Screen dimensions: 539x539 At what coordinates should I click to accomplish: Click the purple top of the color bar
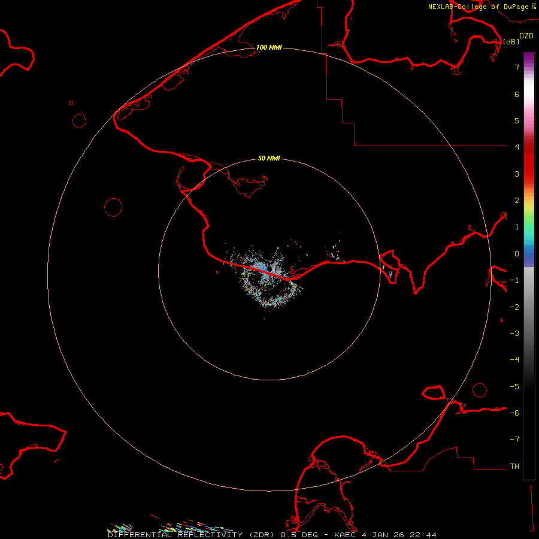529,57
